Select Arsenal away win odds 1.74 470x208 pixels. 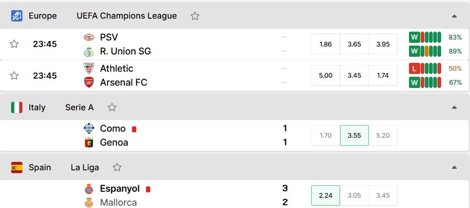(x=383, y=75)
